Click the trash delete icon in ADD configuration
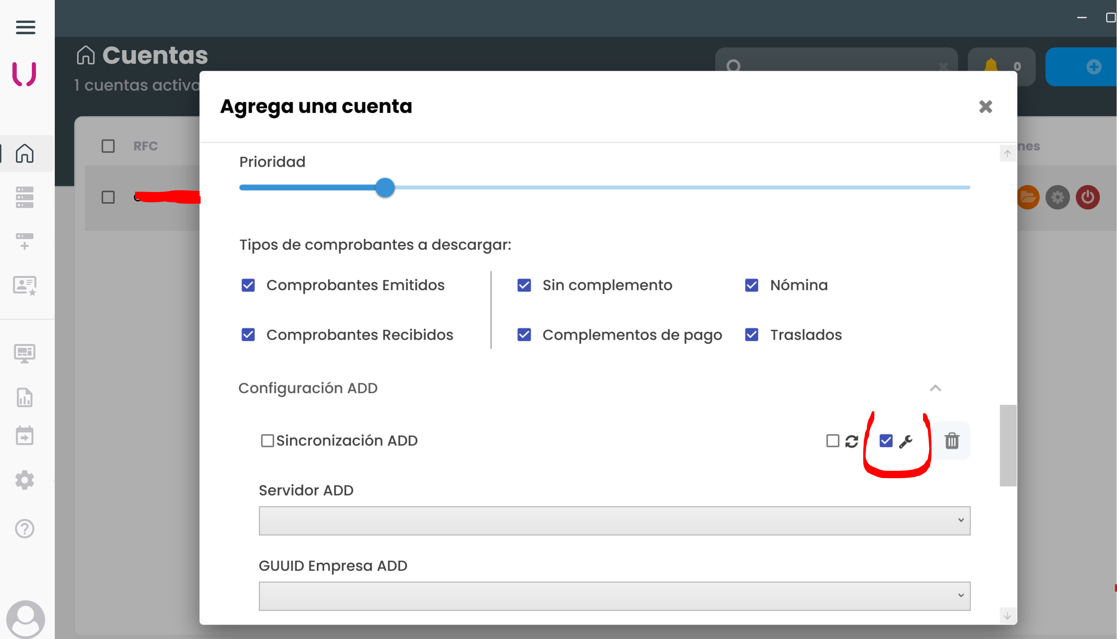This screenshot has height=639, width=1117. coord(951,441)
